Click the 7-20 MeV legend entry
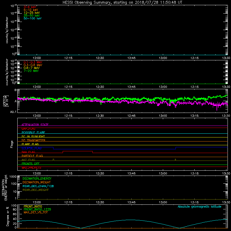The width and height of the screenshot is (231, 231). click(x=31, y=71)
